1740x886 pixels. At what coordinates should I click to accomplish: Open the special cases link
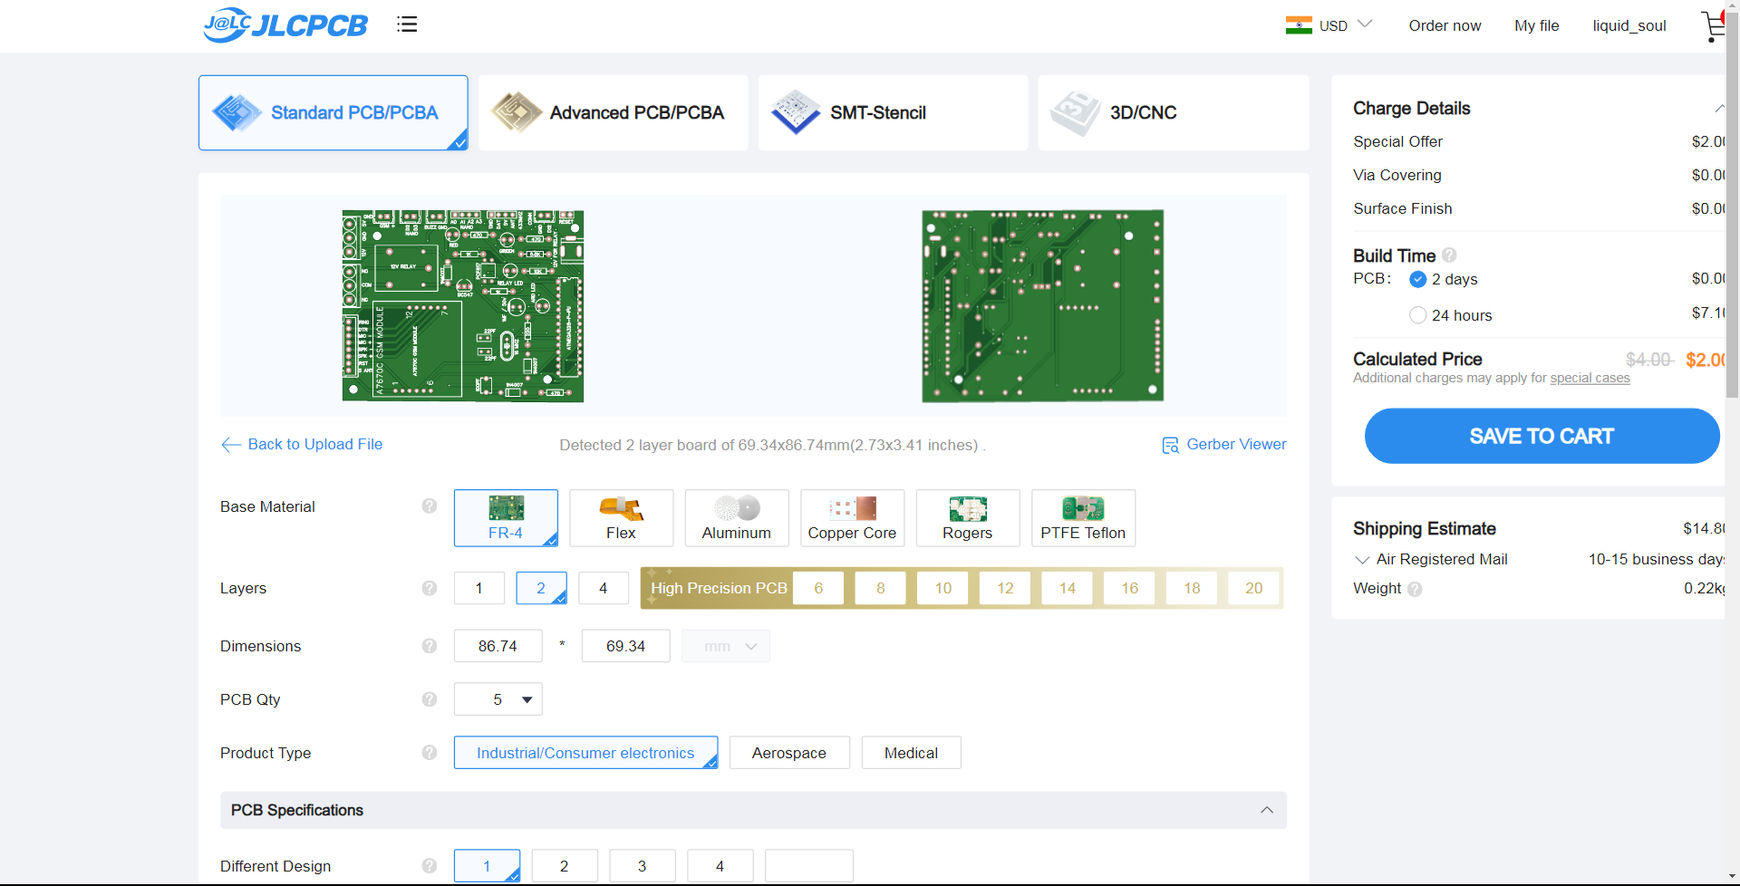pos(1590,378)
